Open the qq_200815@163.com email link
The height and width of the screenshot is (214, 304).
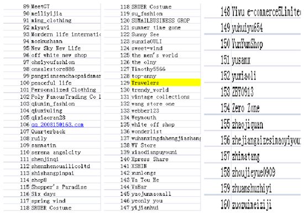tap(57, 125)
